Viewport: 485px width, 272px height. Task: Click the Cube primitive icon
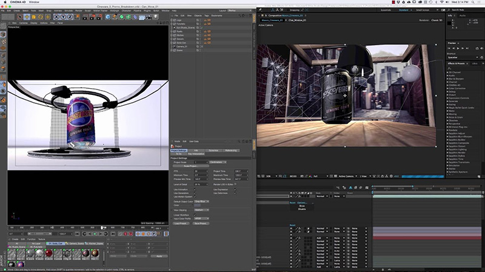point(107,17)
